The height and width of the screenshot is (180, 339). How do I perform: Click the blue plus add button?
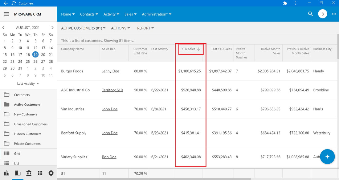(x=327, y=157)
